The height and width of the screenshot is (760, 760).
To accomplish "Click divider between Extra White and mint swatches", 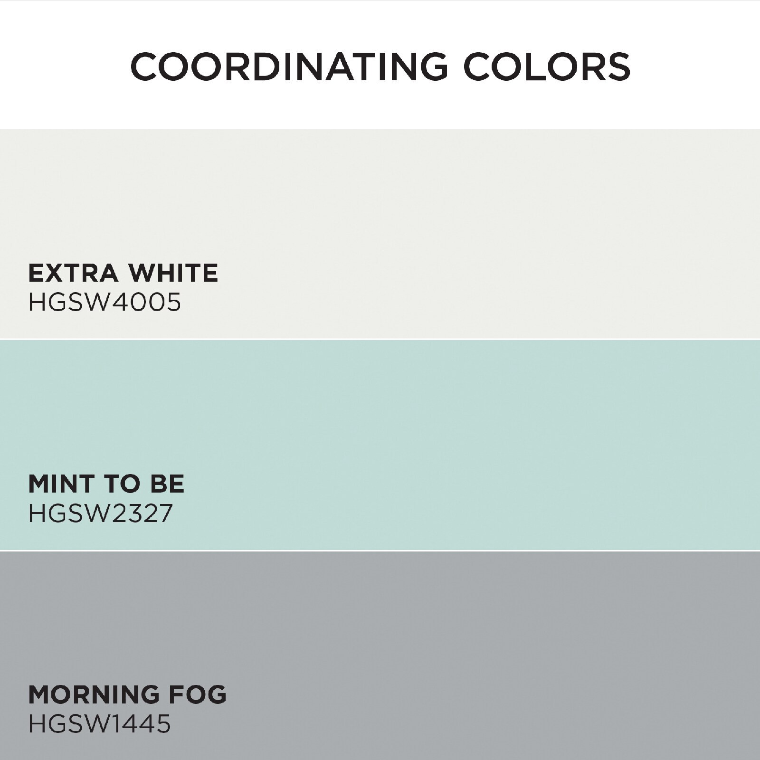I will point(380,339).
